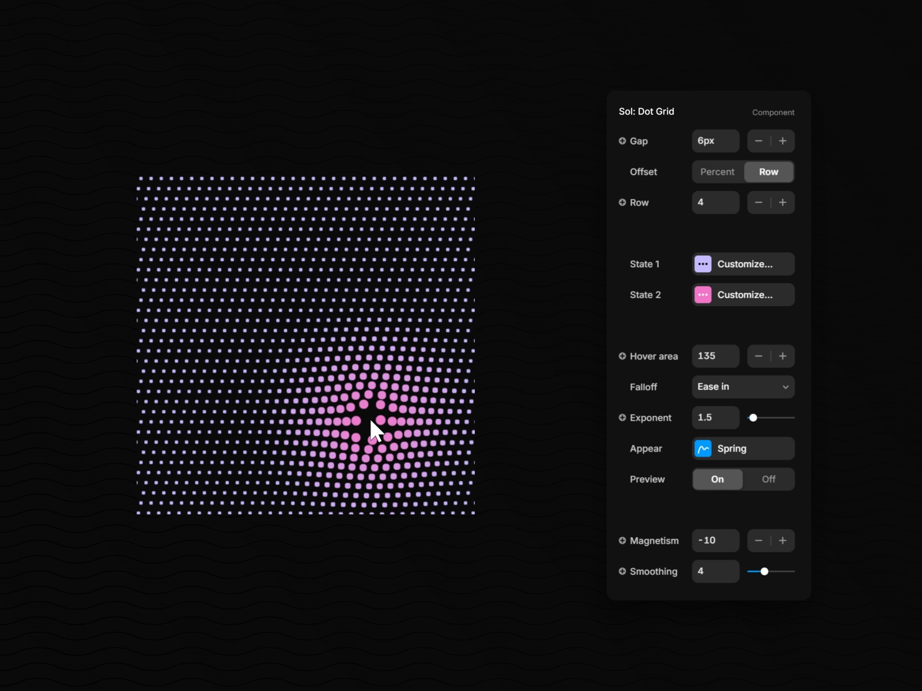This screenshot has width=922, height=691.
Task: Click the plus-circle icon beside Exponent
Action: coord(624,417)
